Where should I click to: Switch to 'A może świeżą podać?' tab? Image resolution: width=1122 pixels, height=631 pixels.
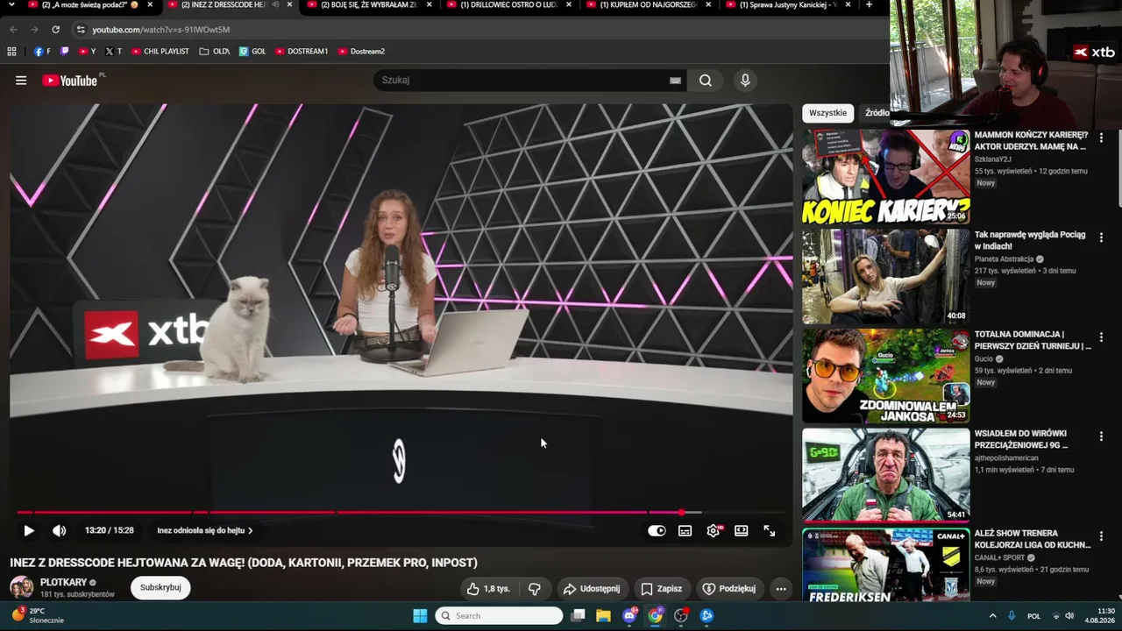[x=89, y=5]
